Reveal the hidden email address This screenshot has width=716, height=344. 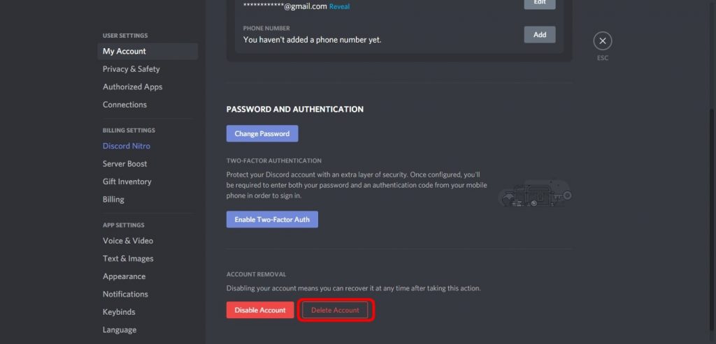coord(339,6)
